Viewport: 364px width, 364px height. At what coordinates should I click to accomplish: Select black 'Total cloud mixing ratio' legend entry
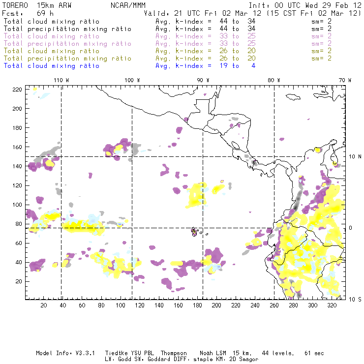pyautogui.click(x=52, y=21)
